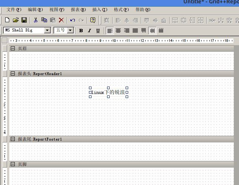
Task: Set vertical text alignment to bottom
Action: pyautogui.click(x=161, y=31)
